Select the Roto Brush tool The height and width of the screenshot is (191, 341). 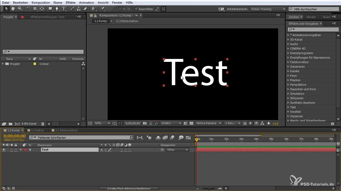coord(94,9)
